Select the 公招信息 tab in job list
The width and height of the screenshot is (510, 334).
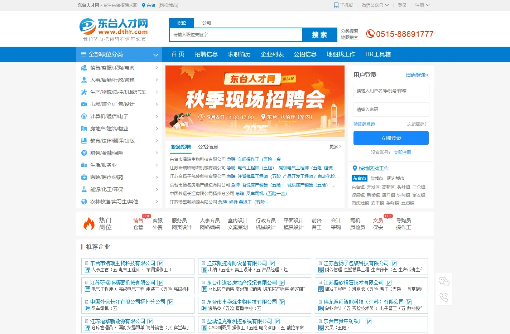[x=208, y=147]
